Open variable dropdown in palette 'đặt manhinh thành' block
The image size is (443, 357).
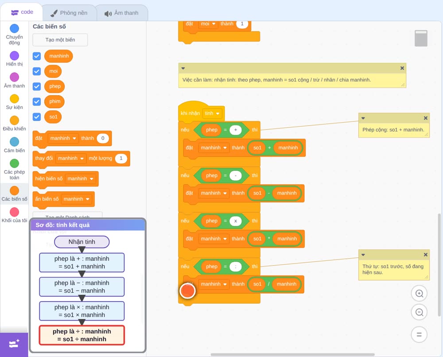63,138
